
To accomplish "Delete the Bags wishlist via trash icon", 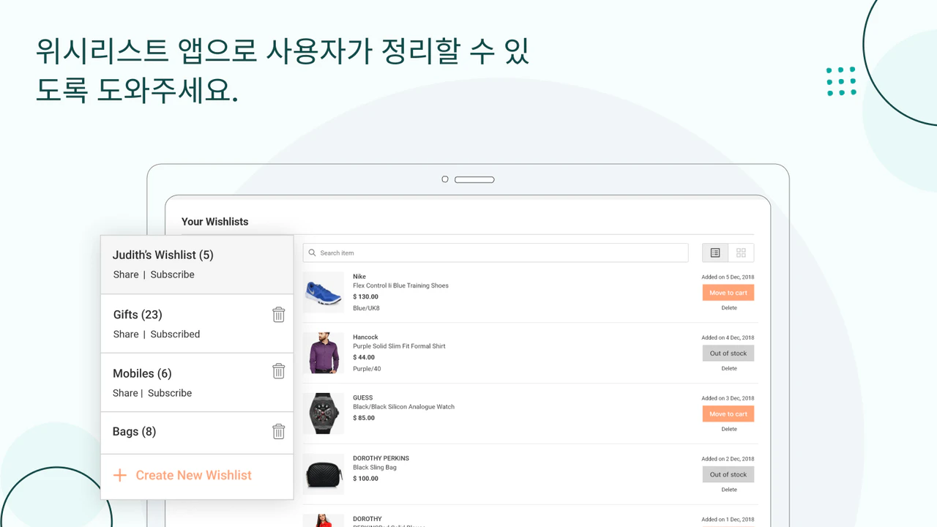I will click(278, 432).
